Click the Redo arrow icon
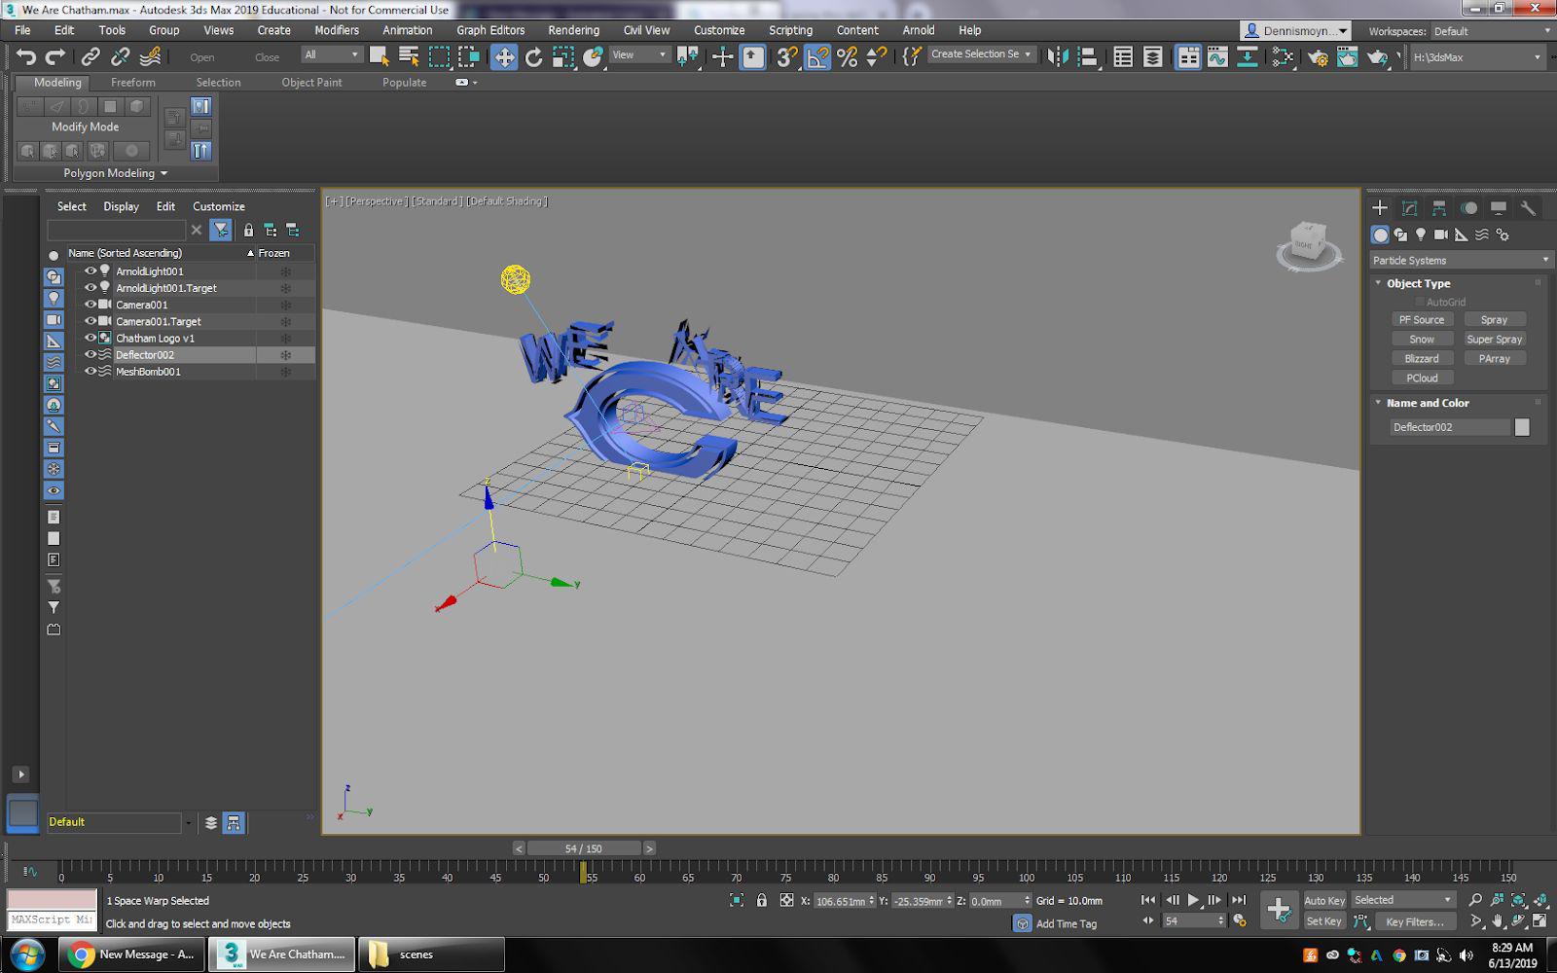 (x=55, y=57)
